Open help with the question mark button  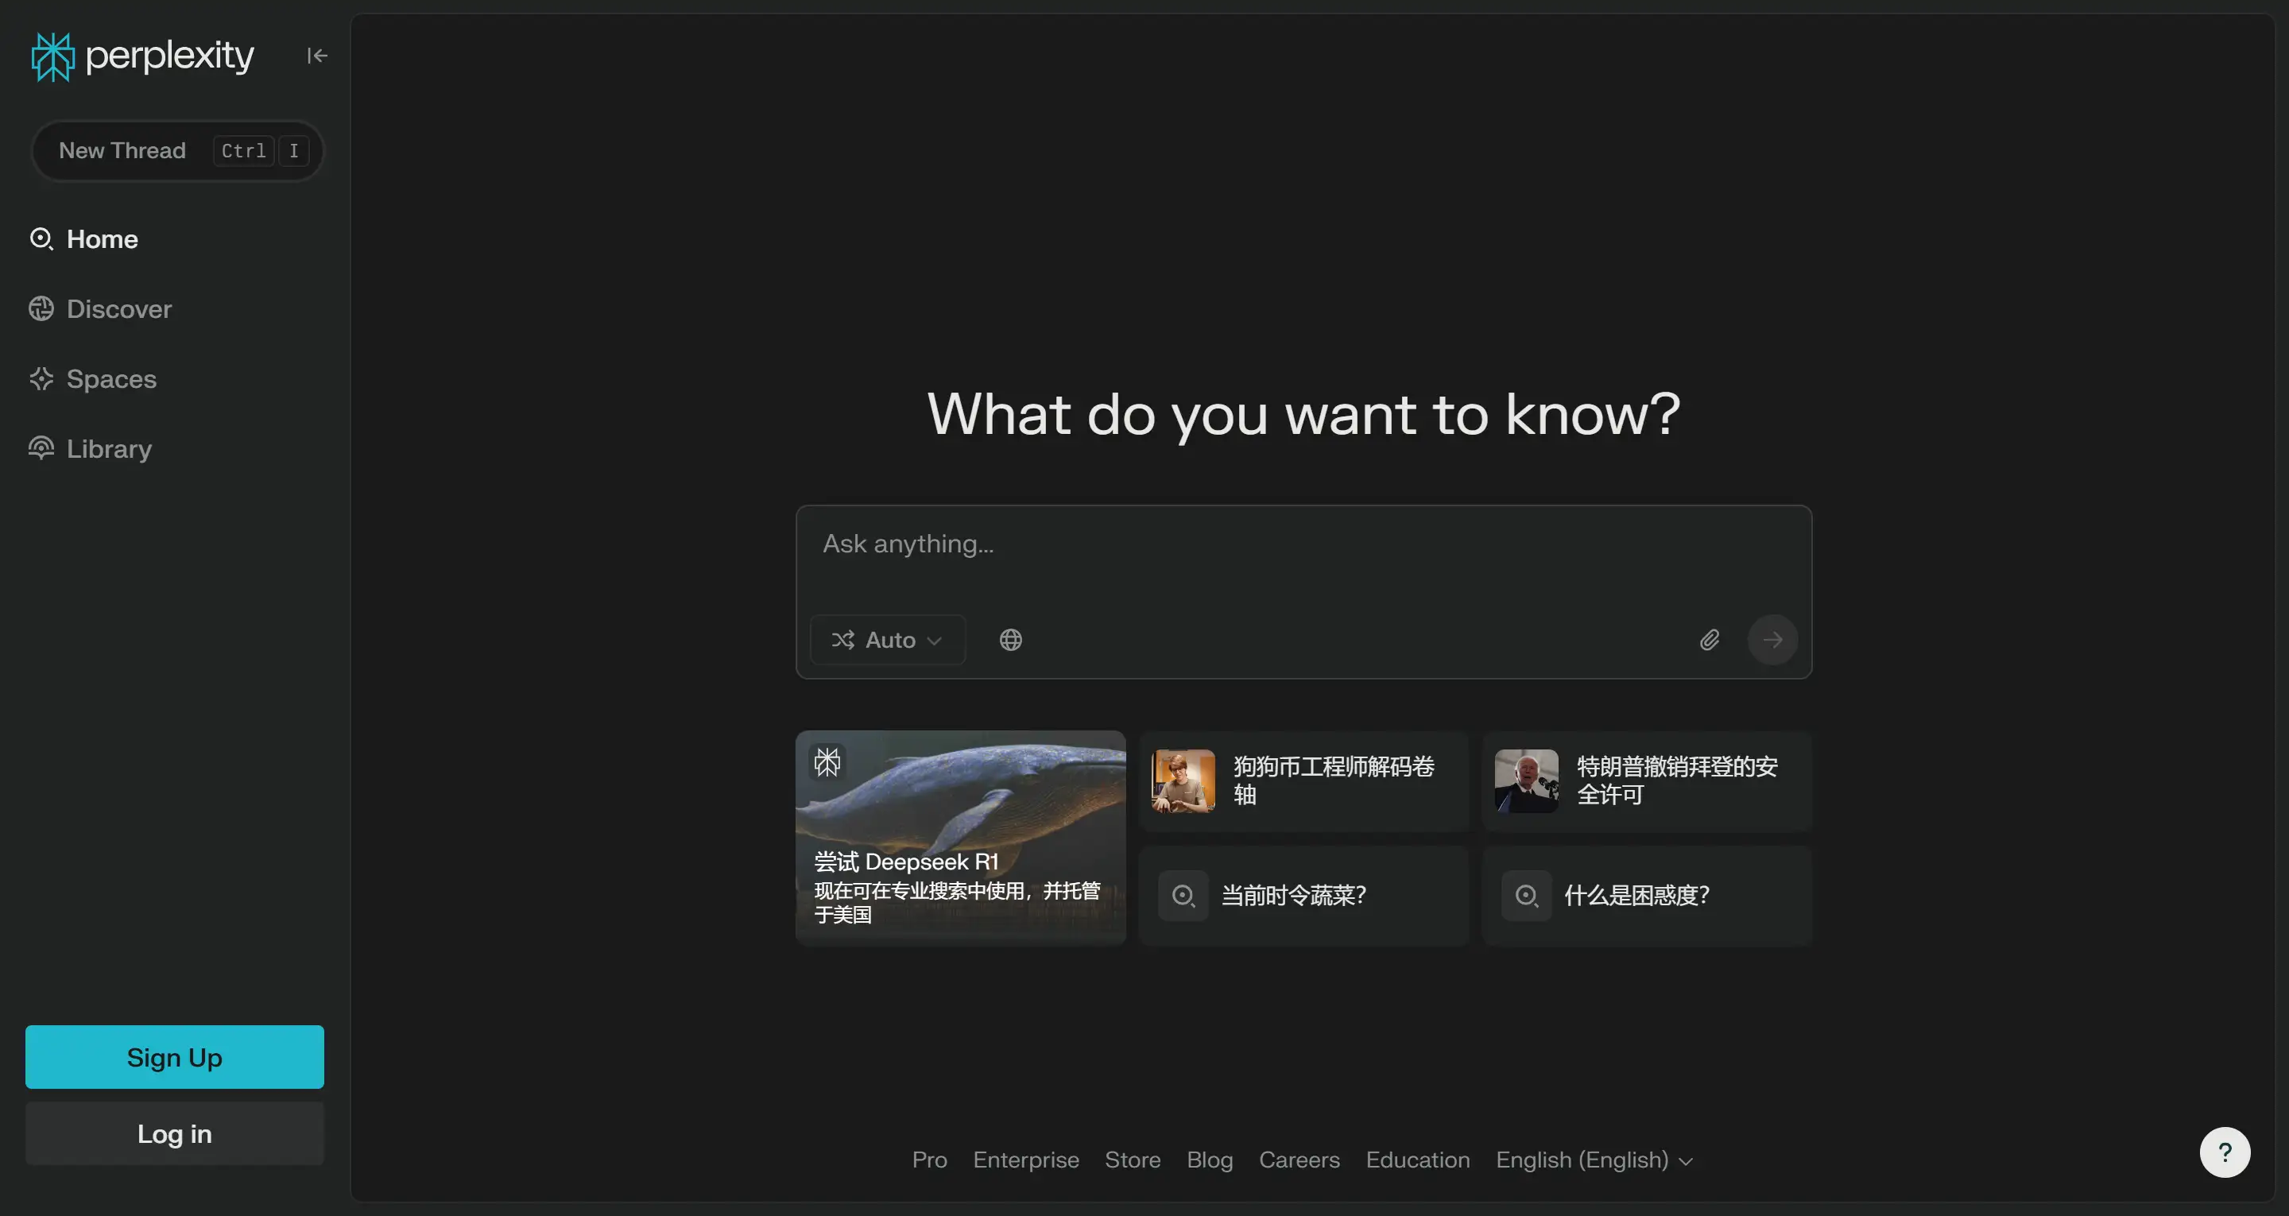point(2224,1152)
